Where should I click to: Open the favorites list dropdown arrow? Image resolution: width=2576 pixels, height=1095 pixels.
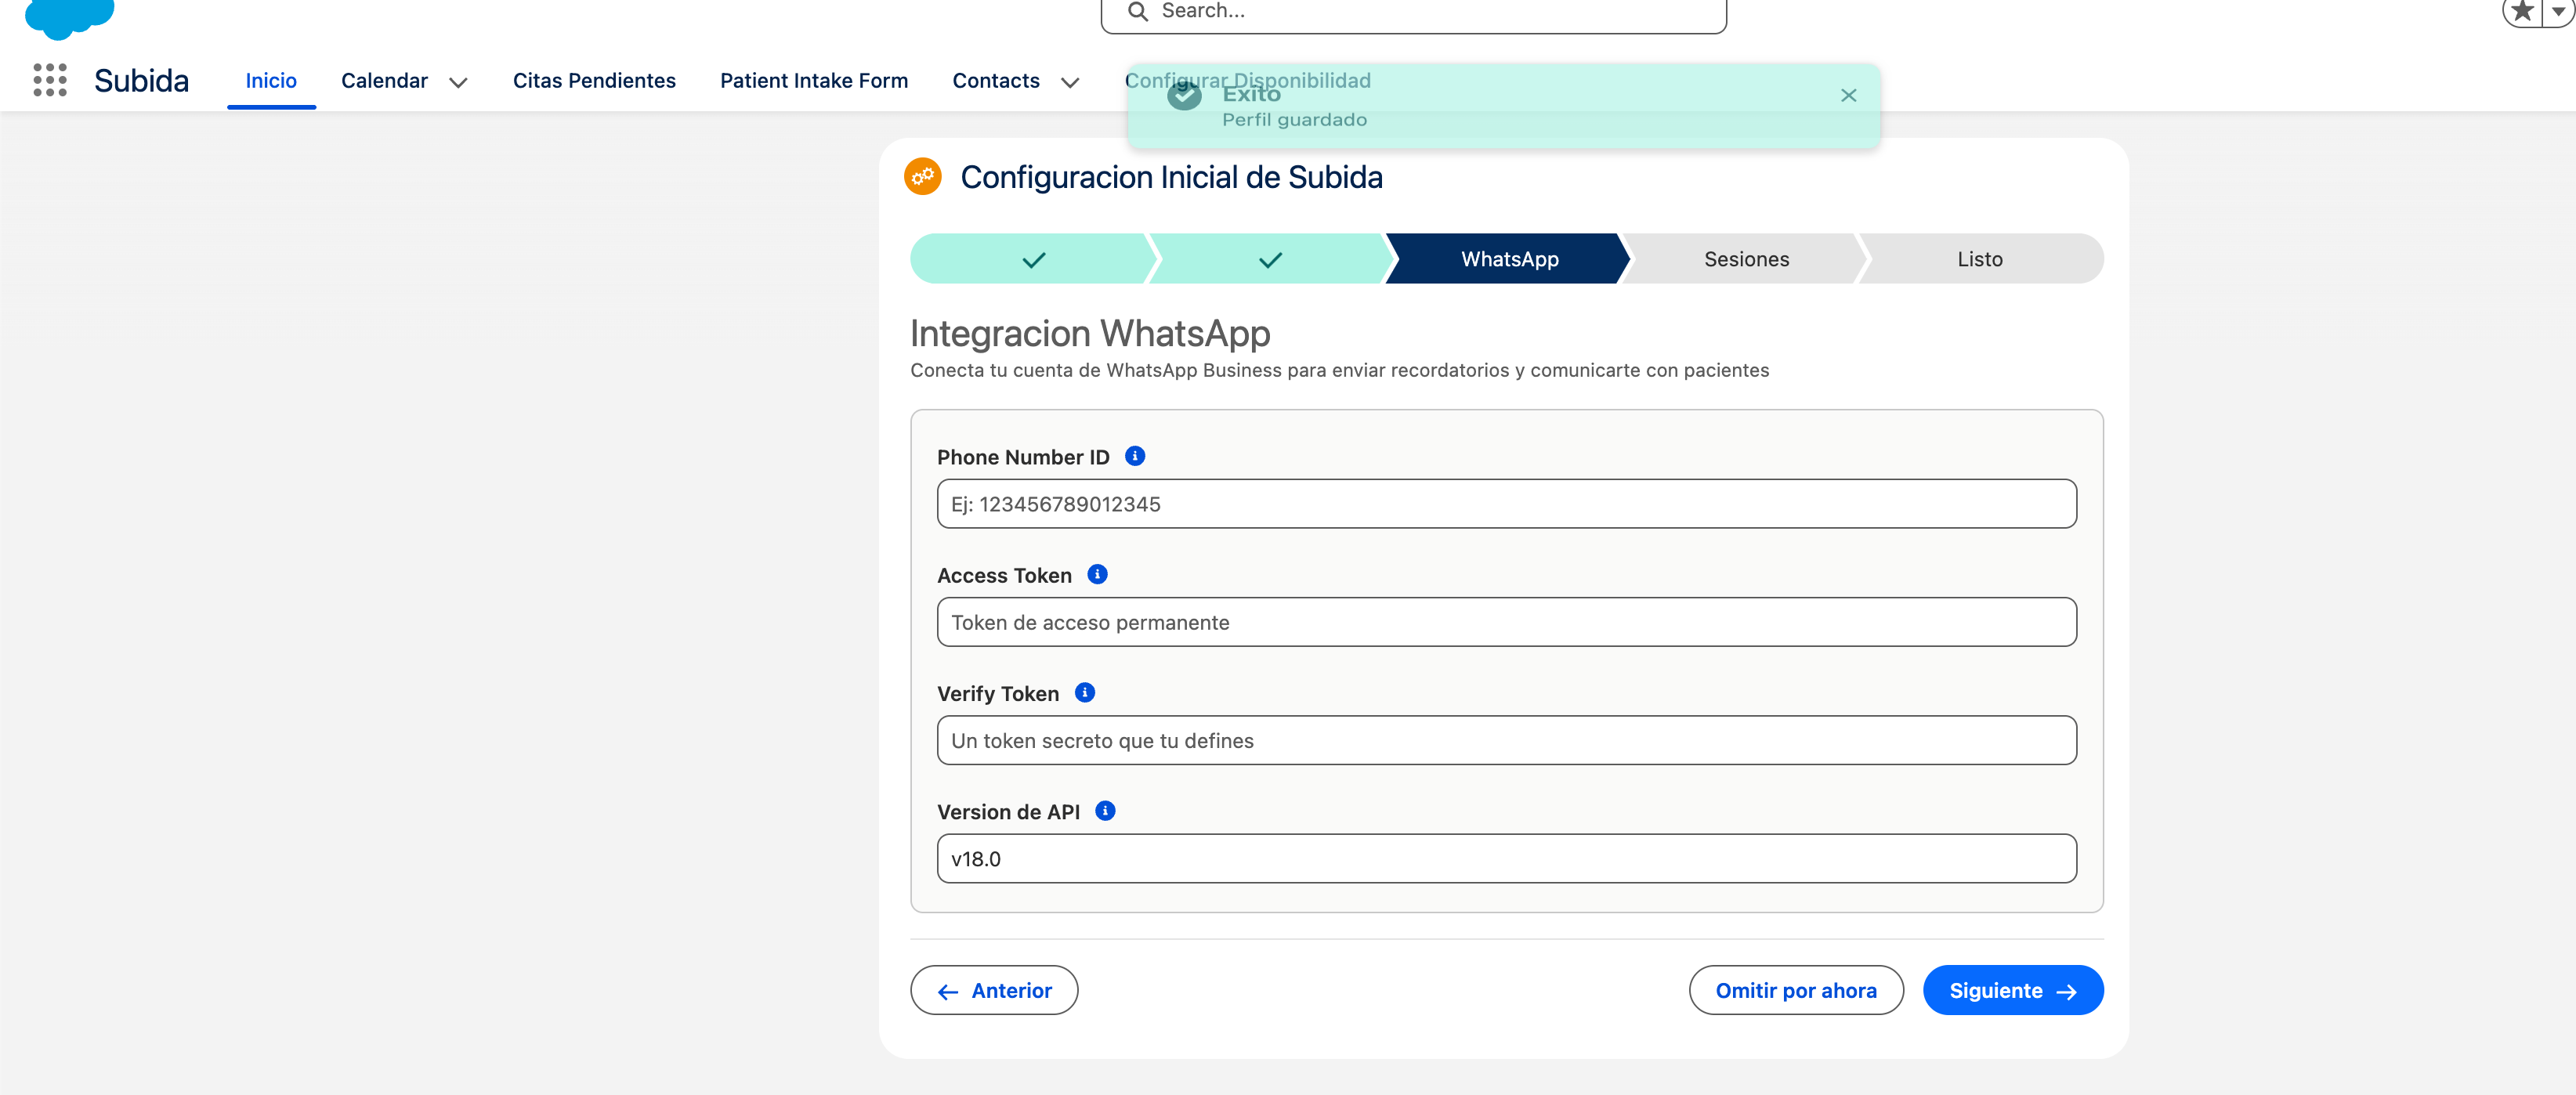pos(2558,12)
